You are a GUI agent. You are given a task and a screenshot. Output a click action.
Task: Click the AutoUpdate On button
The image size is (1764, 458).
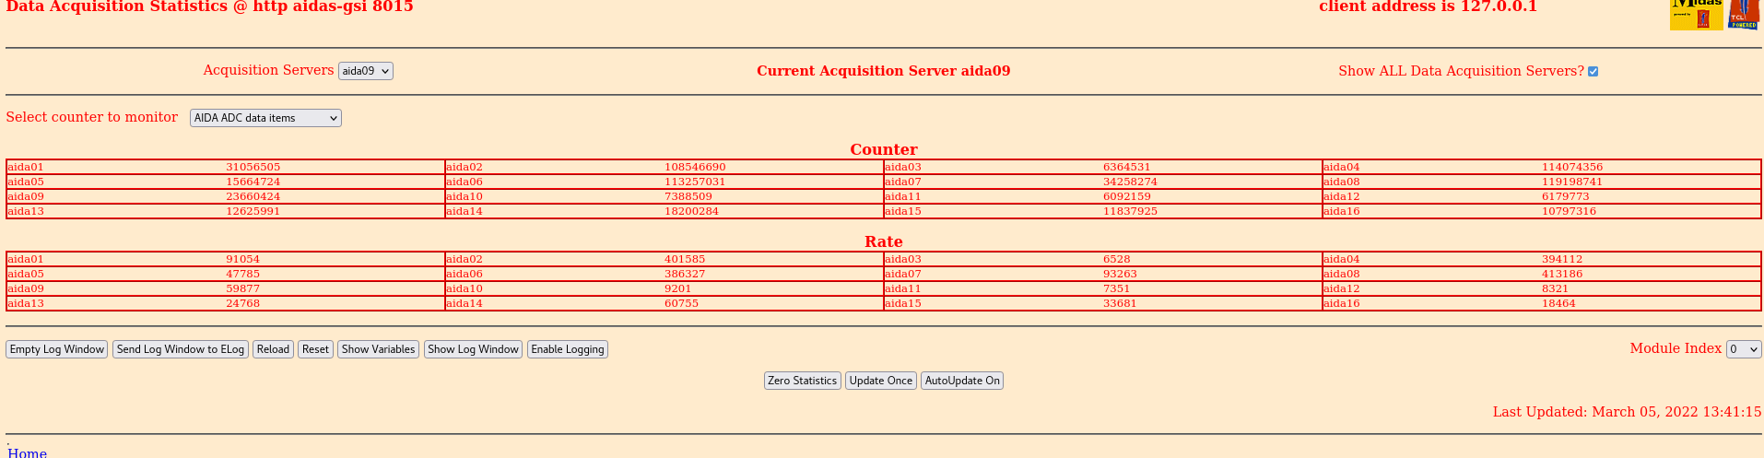click(x=962, y=381)
